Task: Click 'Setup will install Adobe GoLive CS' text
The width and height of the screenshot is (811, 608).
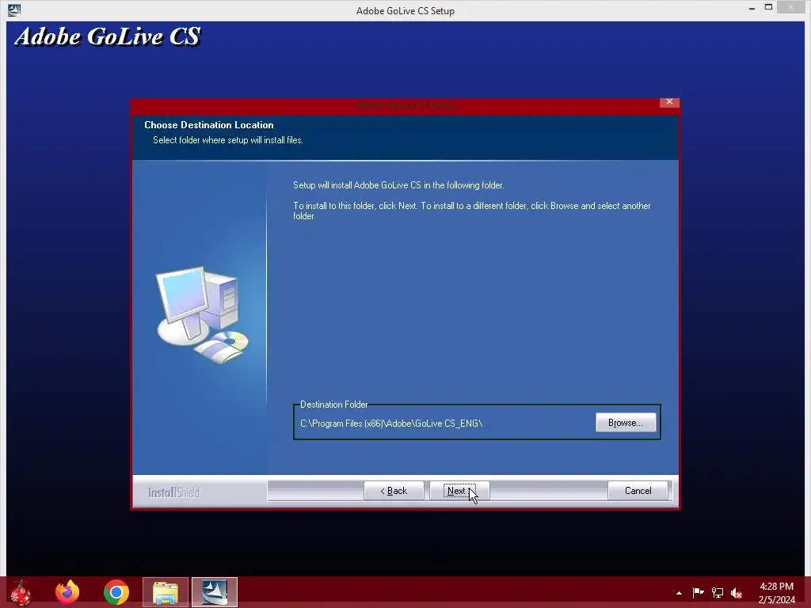Action: [x=398, y=185]
